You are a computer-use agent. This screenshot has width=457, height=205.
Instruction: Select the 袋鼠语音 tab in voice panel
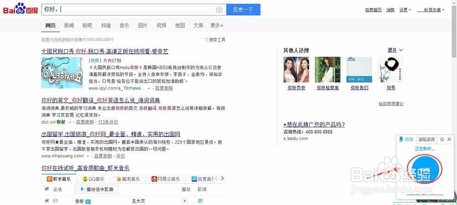426,139
